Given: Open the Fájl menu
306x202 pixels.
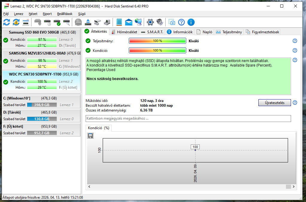Looking at the screenshot, I should tap(6, 14).
